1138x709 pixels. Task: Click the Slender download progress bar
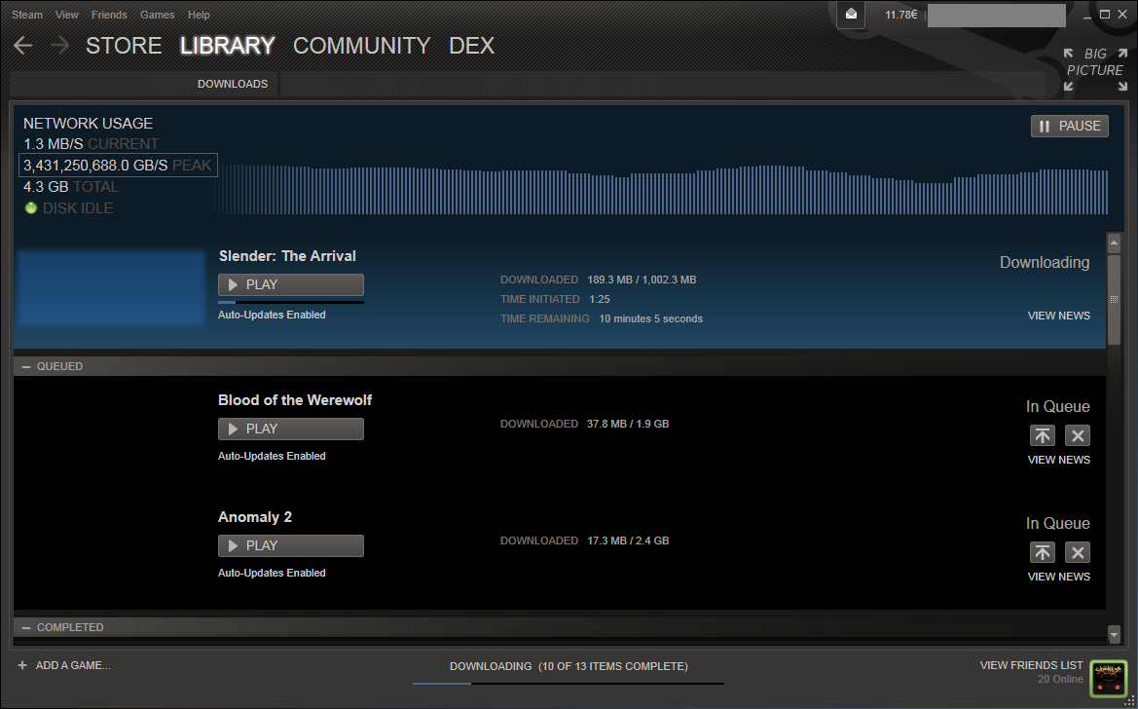(x=291, y=302)
